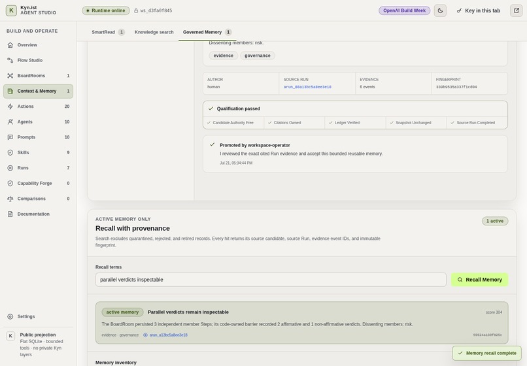The image size is (527, 366).
Task: Open the pop-out window icon at top right
Action: (x=517, y=10)
